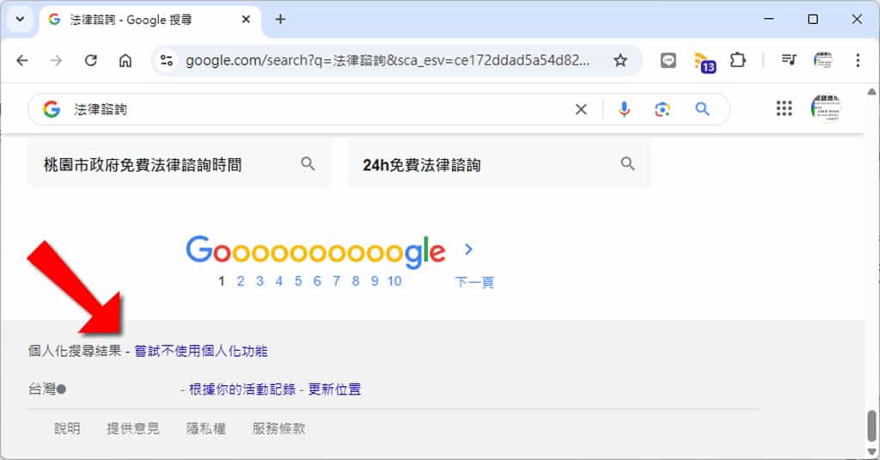The image size is (880, 460).
Task: Open the tab search dropdown arrow
Action: tap(21, 20)
